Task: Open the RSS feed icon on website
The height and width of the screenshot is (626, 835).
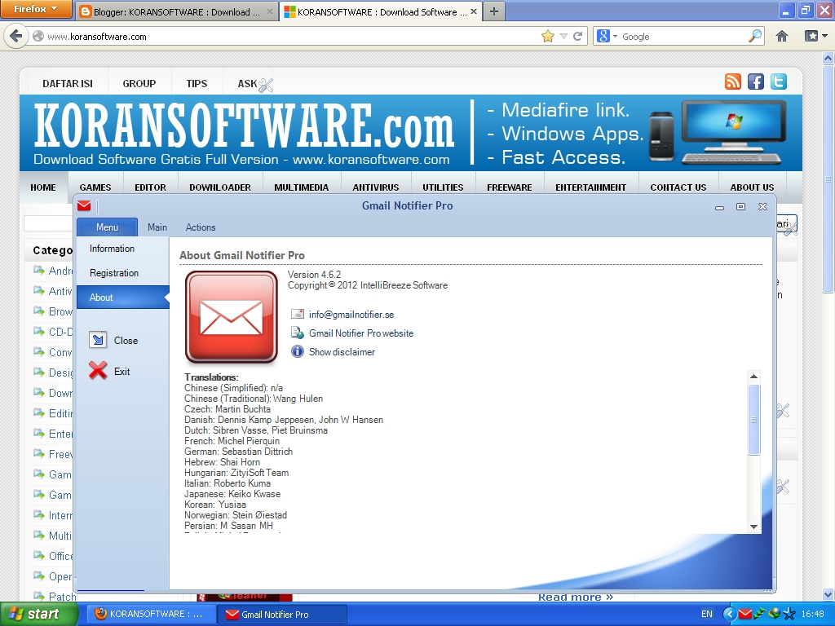Action: [733, 82]
